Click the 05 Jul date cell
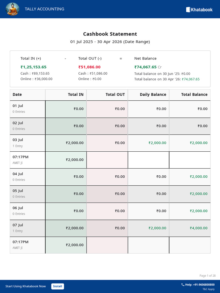The width and height of the screenshot is (220, 293). (x=27, y=194)
